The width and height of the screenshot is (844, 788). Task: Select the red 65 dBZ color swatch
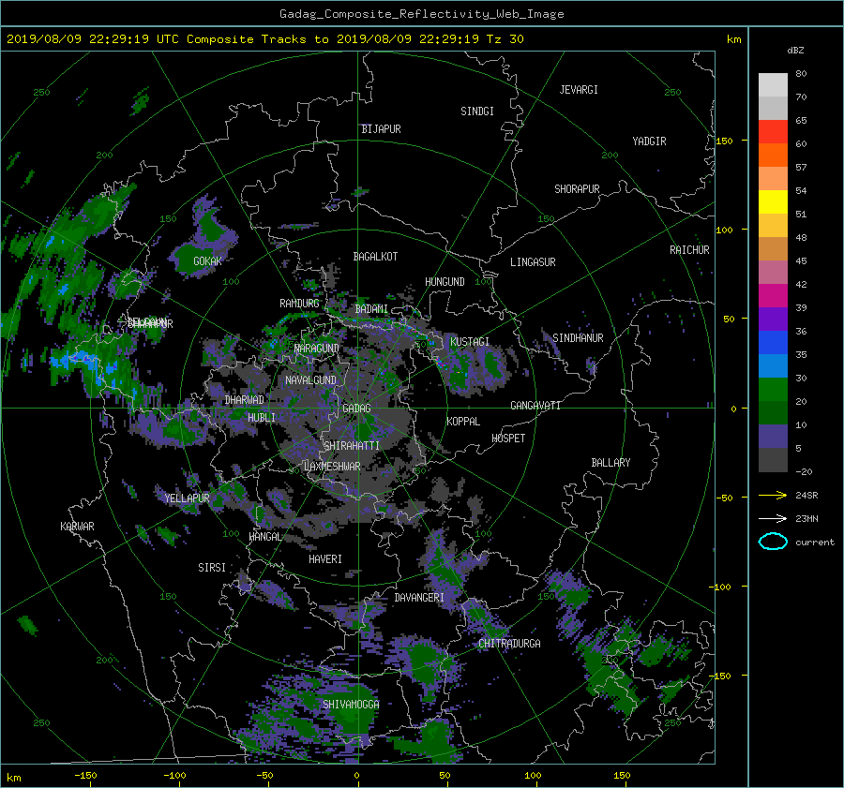(773, 131)
